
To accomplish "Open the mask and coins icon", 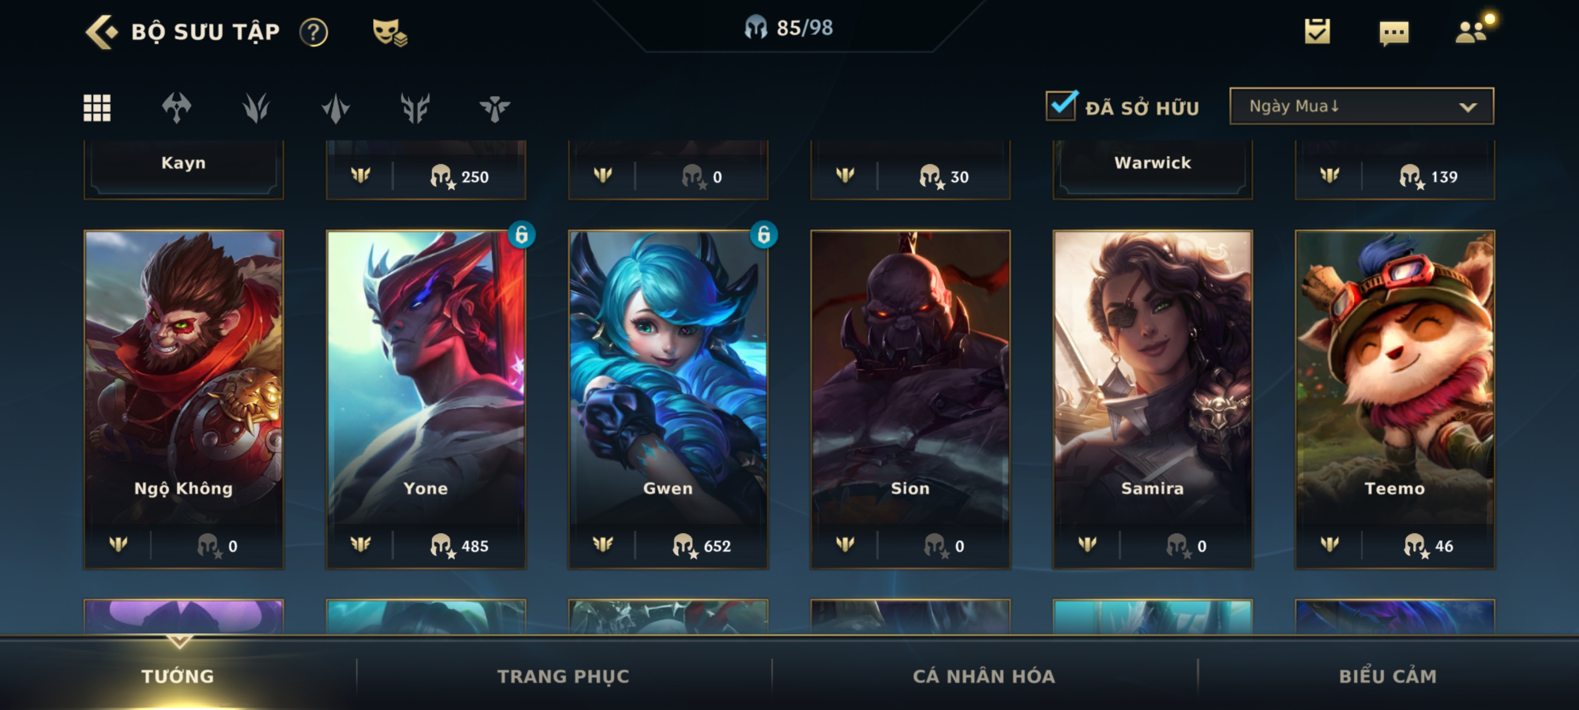I will 390,32.
